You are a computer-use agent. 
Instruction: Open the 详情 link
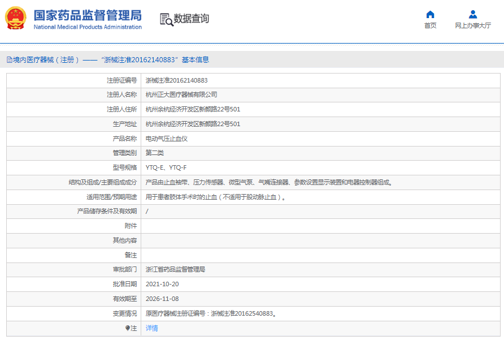pyautogui.click(x=152, y=328)
